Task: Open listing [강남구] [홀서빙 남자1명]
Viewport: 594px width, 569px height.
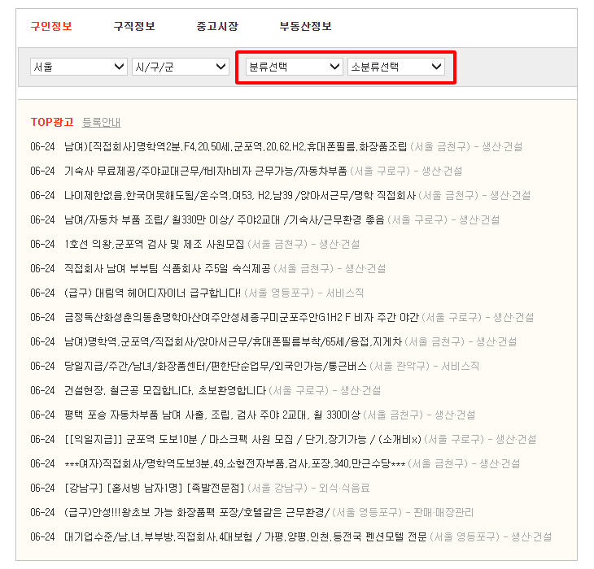Action: point(154,488)
